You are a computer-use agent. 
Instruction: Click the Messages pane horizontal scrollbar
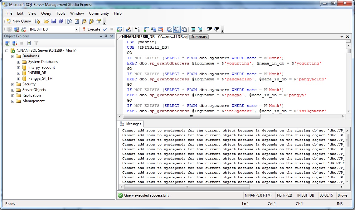click(x=187, y=187)
